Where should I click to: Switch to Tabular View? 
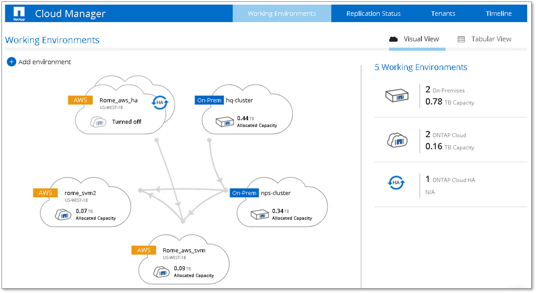pos(485,39)
